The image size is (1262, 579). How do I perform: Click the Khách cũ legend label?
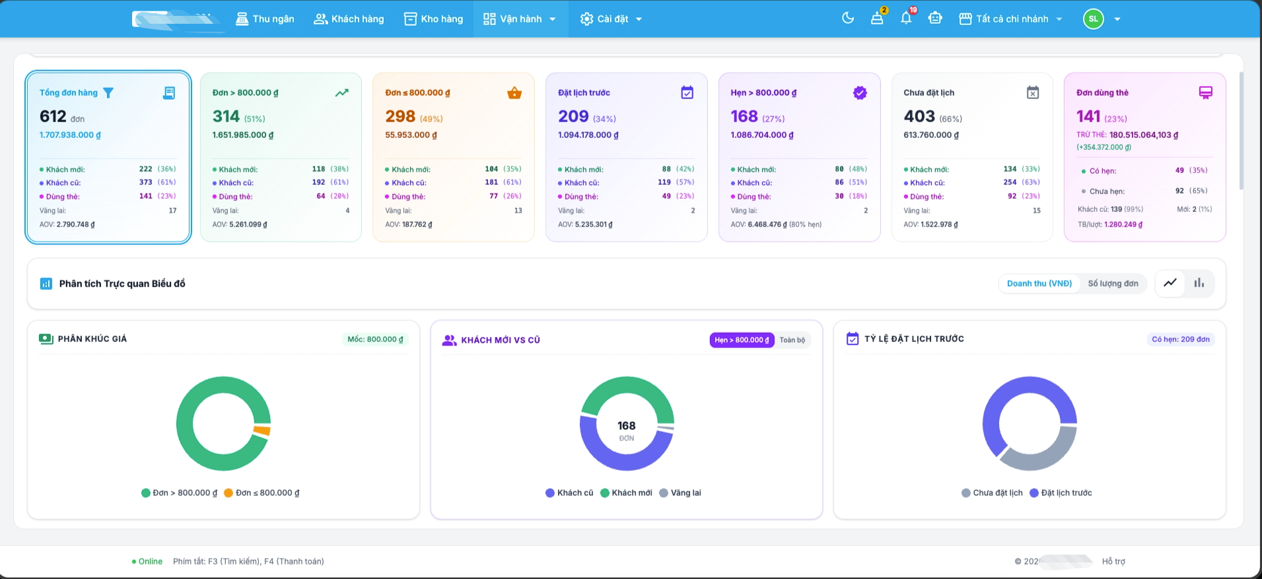pyautogui.click(x=575, y=493)
